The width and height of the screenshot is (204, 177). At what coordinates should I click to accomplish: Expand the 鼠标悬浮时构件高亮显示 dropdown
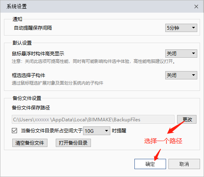click(x=181, y=53)
